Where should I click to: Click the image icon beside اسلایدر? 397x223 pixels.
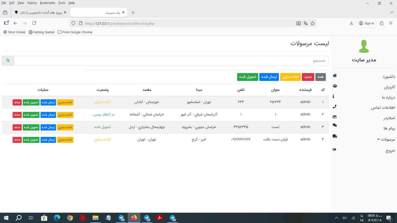pos(334,117)
